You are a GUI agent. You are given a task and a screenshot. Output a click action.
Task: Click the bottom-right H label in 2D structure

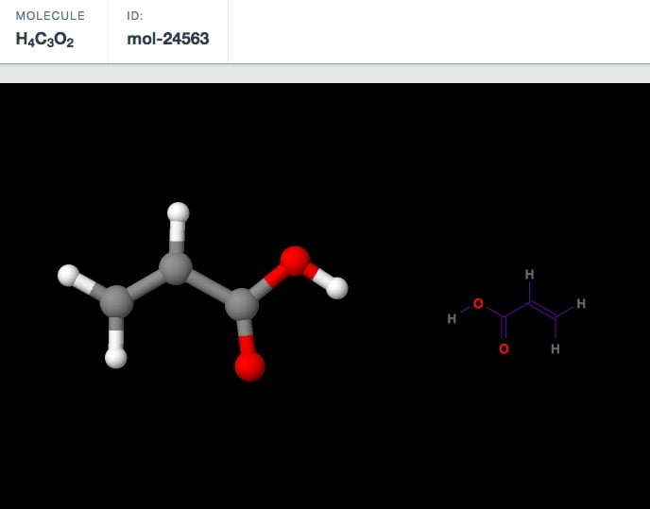click(556, 348)
